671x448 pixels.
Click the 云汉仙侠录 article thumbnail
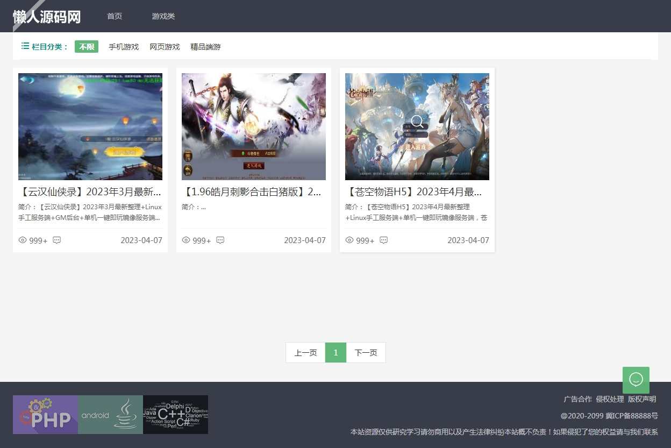tap(90, 126)
